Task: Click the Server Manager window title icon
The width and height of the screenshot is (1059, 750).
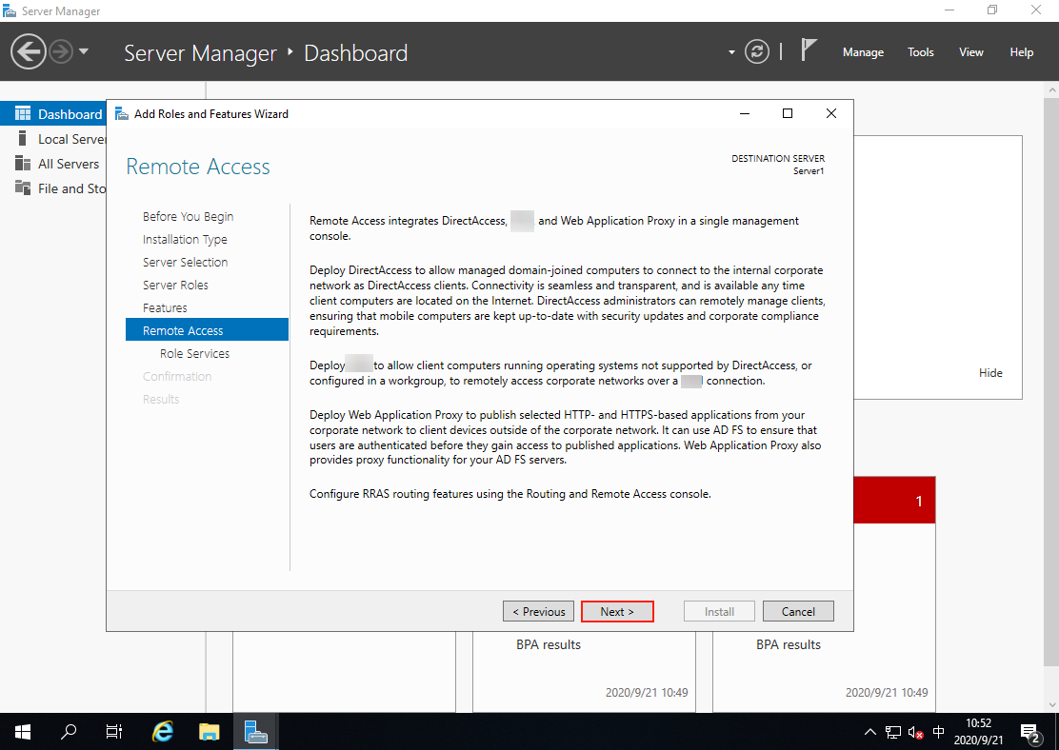Action: [10, 10]
